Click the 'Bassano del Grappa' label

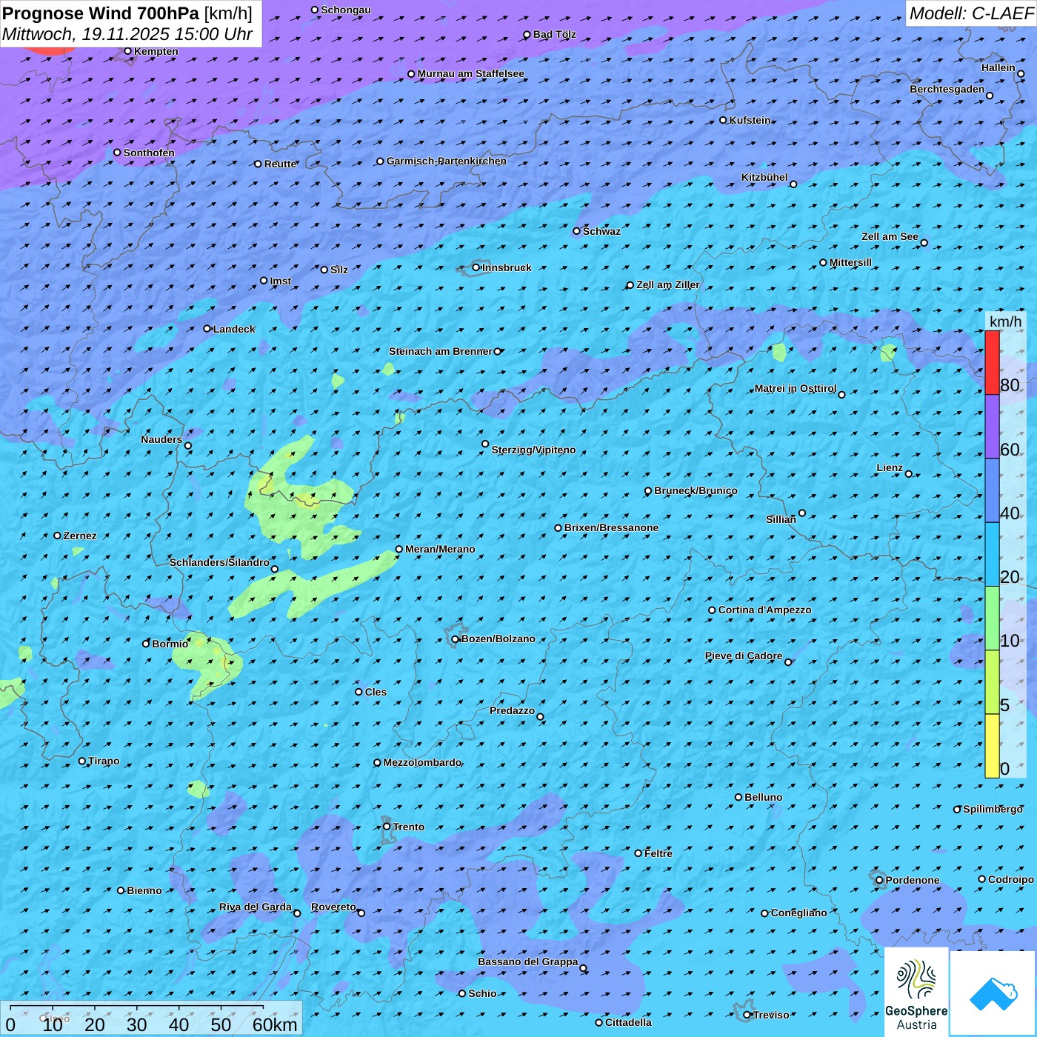[x=528, y=961]
